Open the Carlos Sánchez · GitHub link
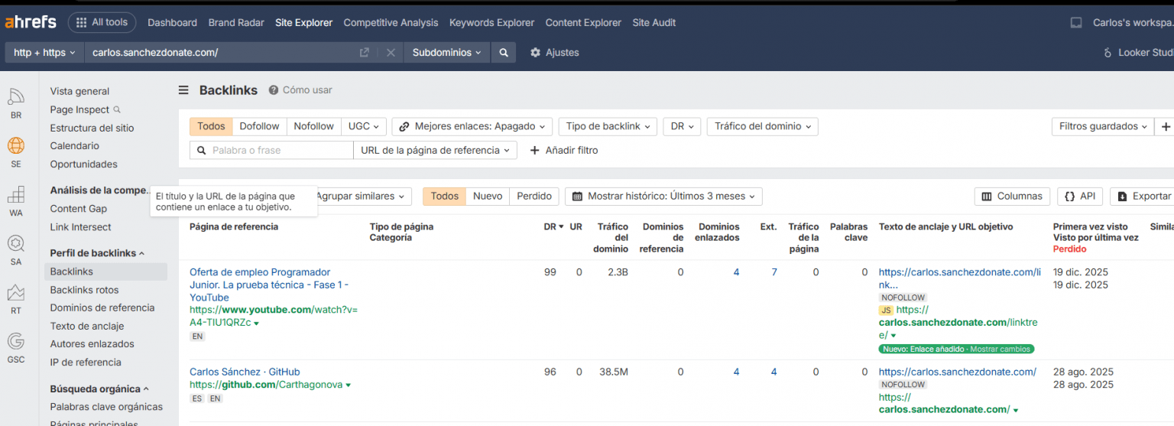The image size is (1174, 426). [245, 372]
